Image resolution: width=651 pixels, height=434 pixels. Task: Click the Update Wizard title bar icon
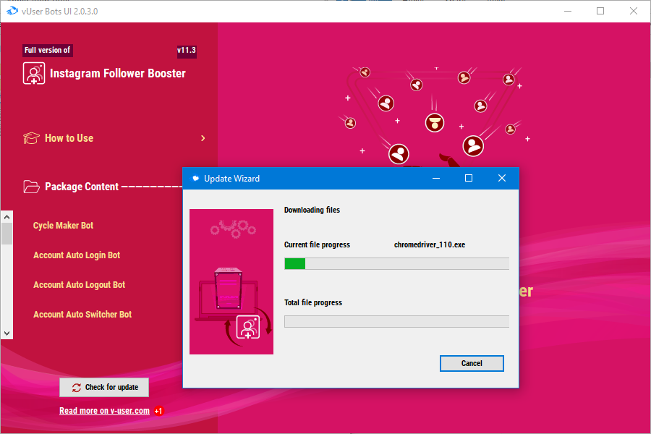tap(195, 179)
